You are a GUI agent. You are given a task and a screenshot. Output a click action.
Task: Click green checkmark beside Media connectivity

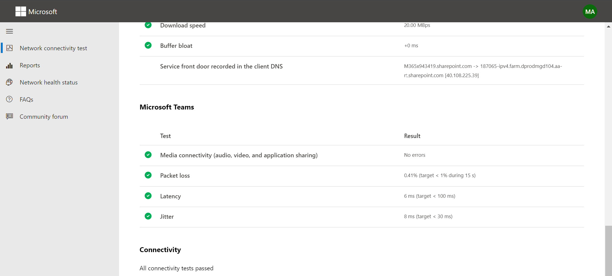point(148,155)
